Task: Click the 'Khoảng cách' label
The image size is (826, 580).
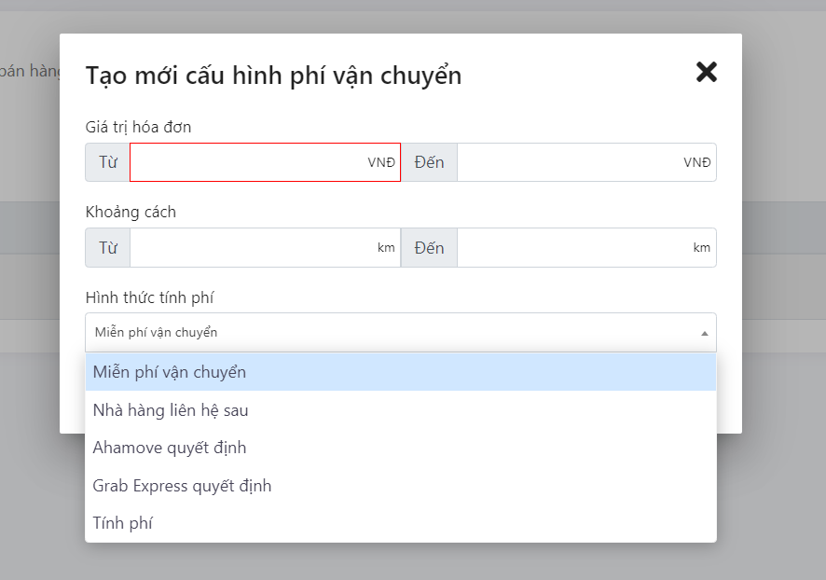Action: [x=131, y=212]
